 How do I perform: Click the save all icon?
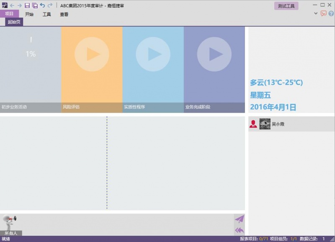[x=35, y=5]
